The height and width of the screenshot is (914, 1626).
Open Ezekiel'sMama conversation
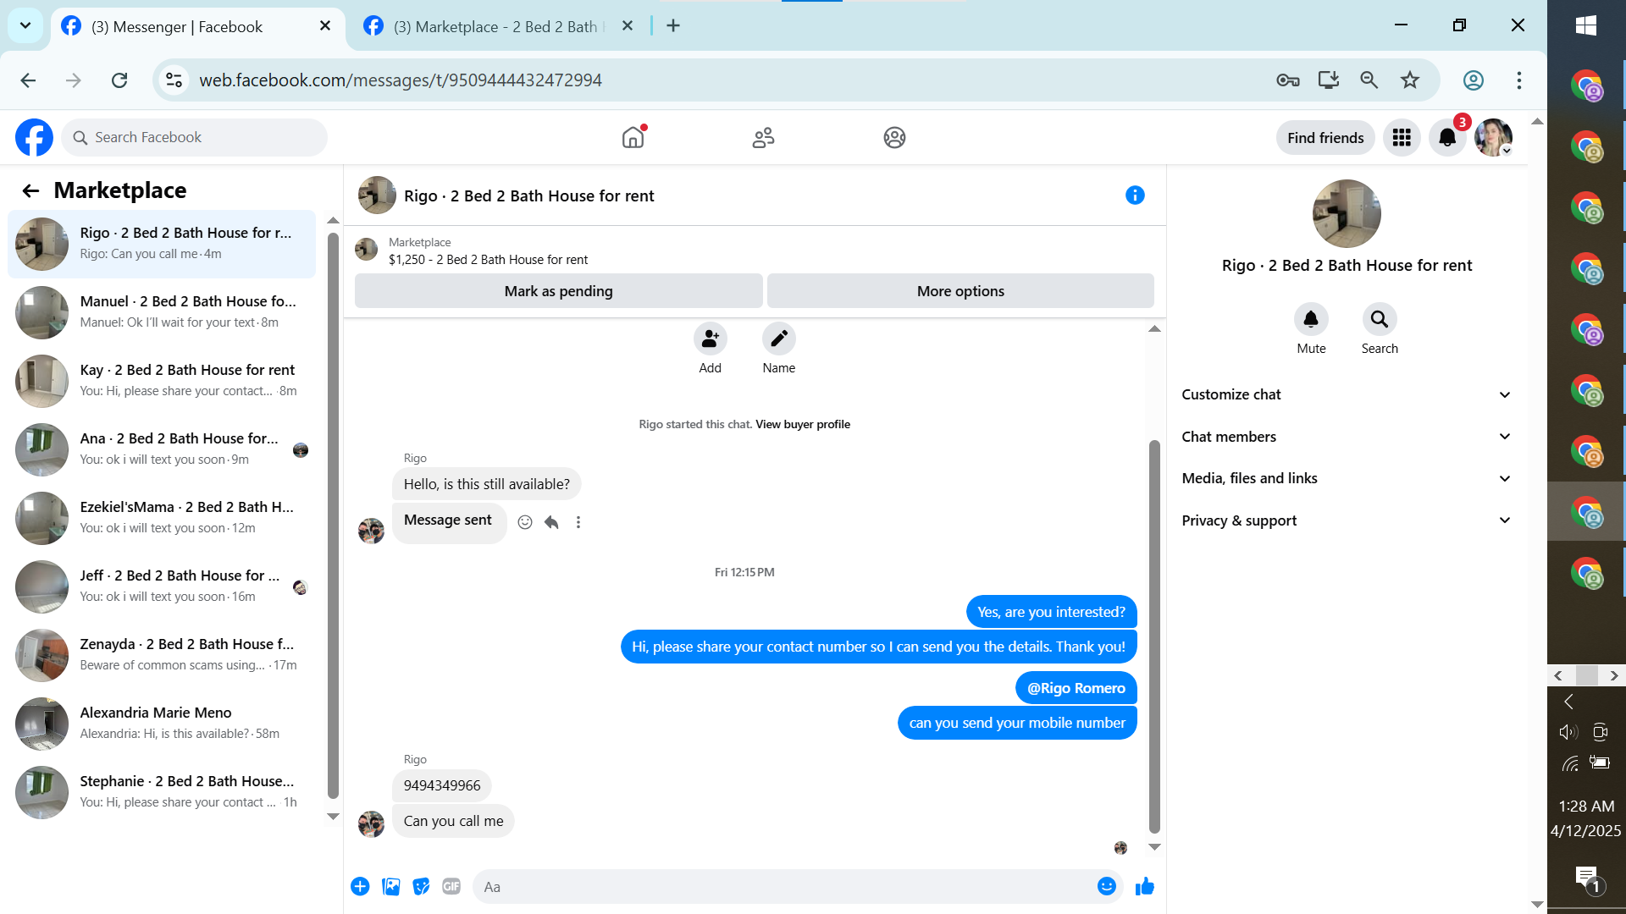(162, 517)
